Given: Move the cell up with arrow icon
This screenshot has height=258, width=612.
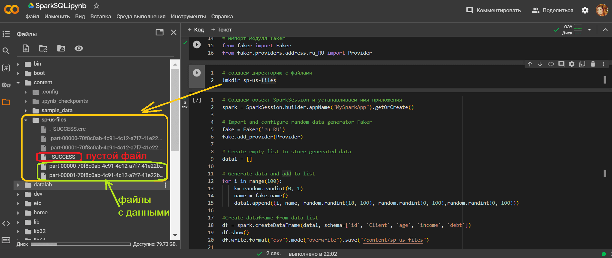Looking at the screenshot, I should point(530,64).
